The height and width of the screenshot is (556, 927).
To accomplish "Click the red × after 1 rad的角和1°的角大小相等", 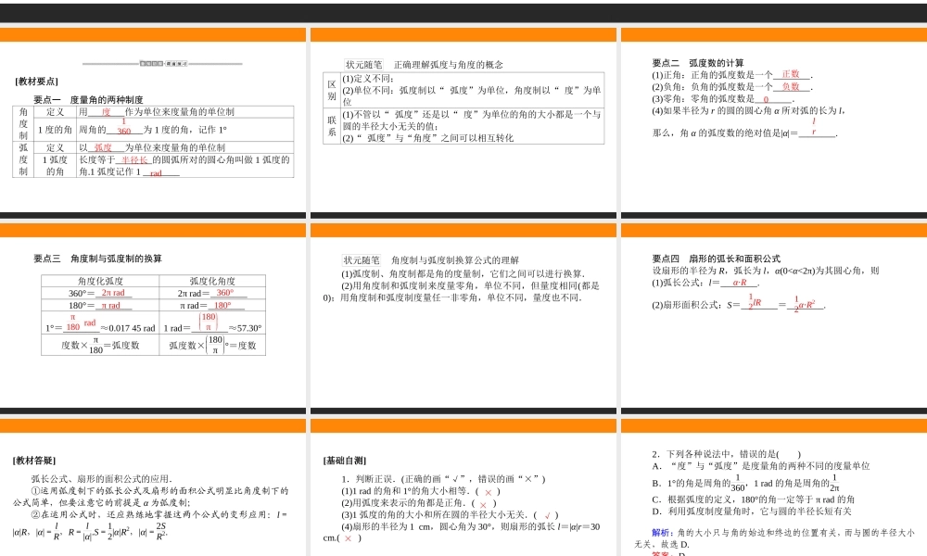I will 488,492.
